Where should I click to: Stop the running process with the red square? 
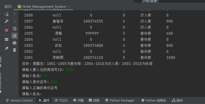(x=7, y=30)
